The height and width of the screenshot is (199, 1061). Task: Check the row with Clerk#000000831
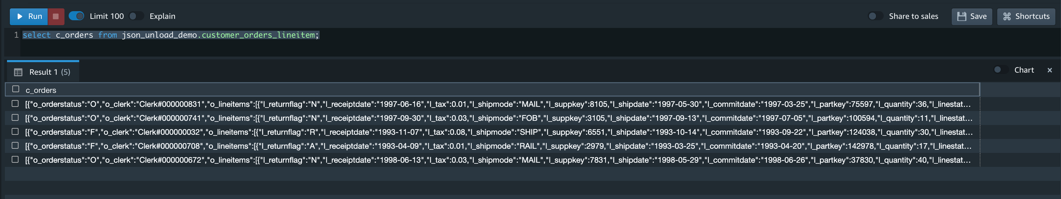click(15, 103)
